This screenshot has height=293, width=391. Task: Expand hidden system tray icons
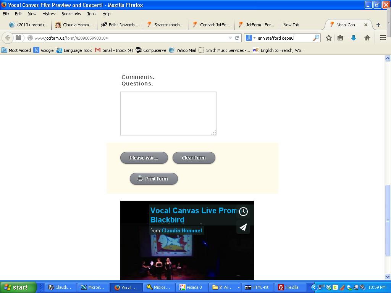pos(315,287)
